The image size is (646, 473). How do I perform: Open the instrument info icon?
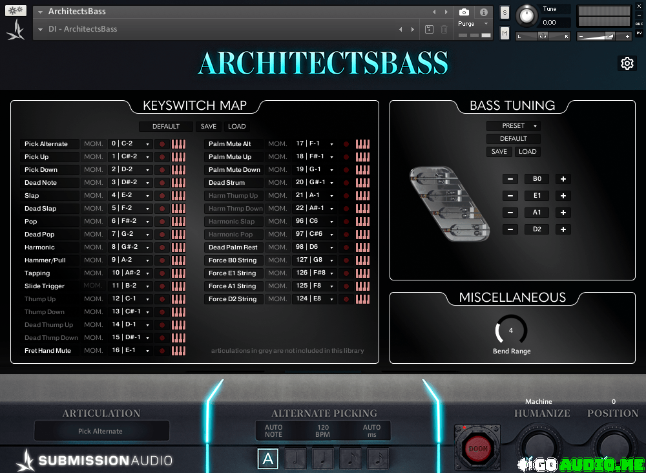tap(484, 12)
